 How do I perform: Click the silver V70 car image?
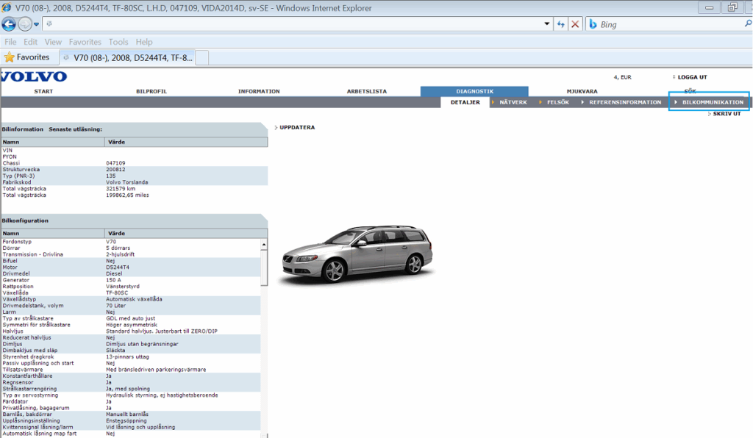pyautogui.click(x=357, y=254)
